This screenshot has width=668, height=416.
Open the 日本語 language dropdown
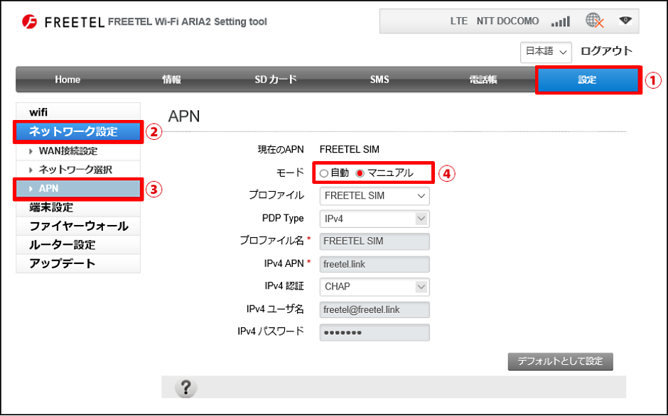pyautogui.click(x=546, y=52)
